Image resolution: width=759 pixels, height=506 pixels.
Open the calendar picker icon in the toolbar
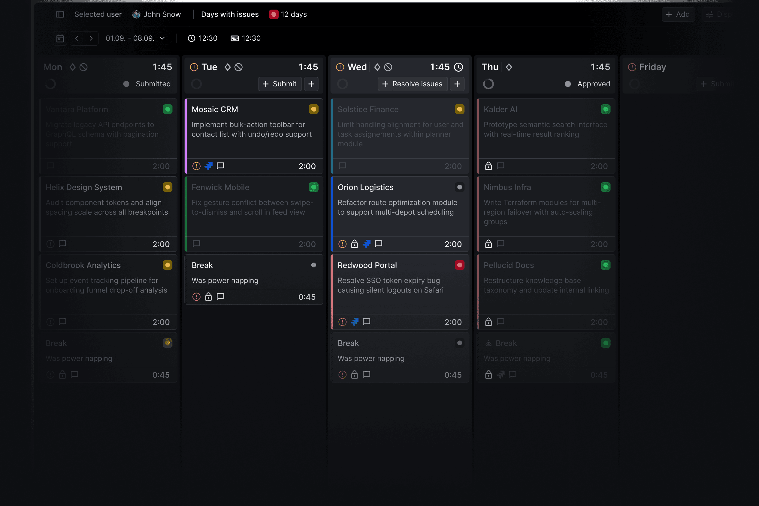(60, 38)
